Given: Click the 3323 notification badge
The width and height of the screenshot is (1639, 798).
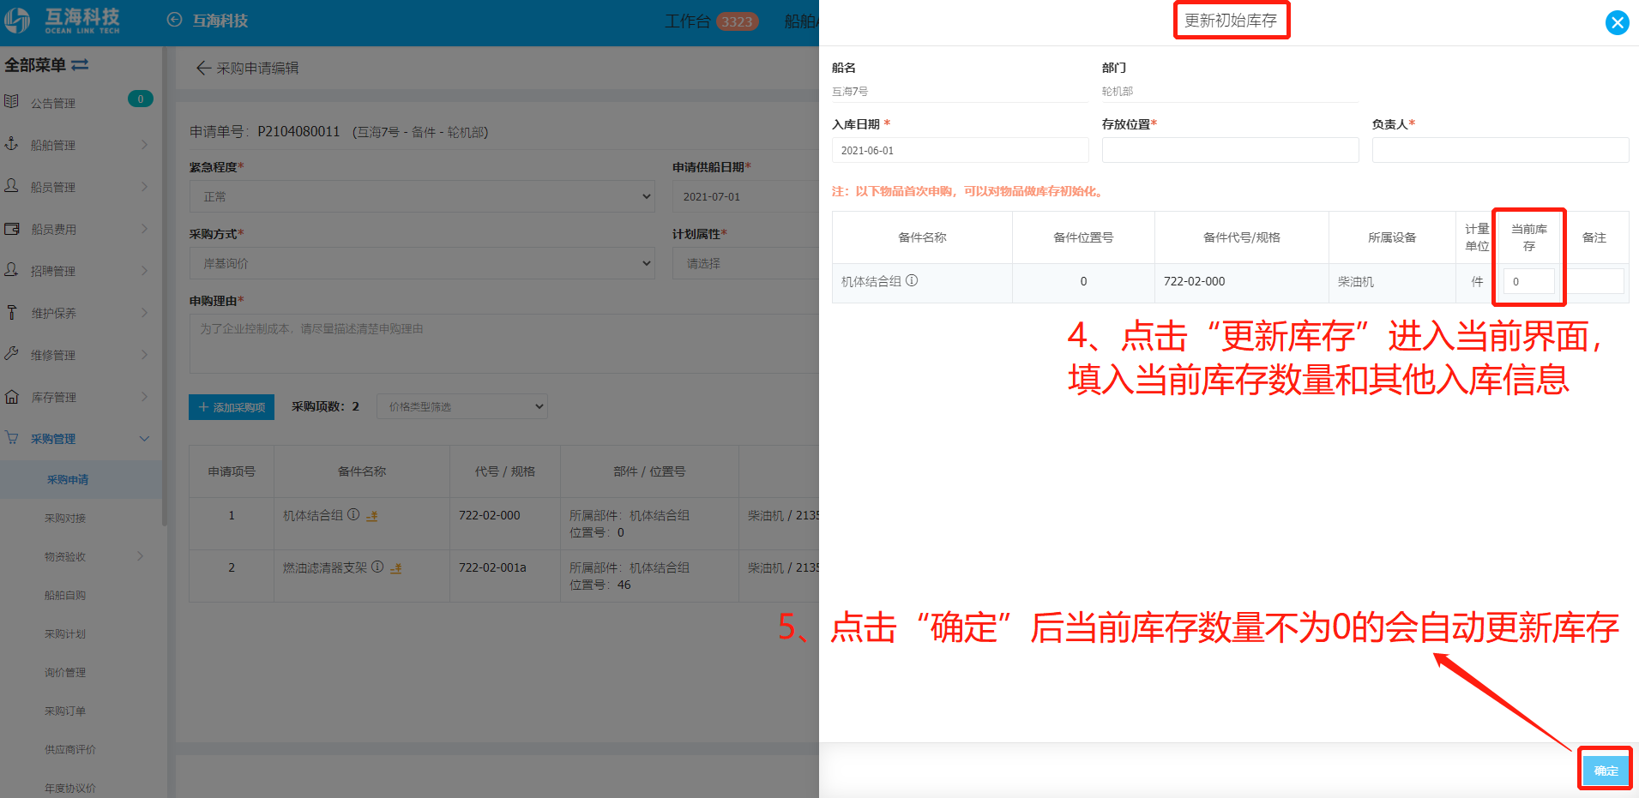Looking at the screenshot, I should (737, 21).
